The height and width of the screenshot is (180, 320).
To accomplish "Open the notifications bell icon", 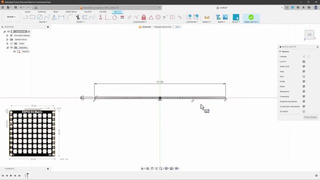I will point(303,7).
